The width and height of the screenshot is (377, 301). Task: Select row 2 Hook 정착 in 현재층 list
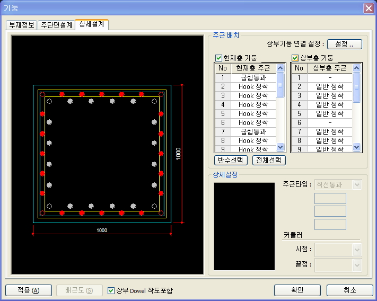[x=253, y=86]
